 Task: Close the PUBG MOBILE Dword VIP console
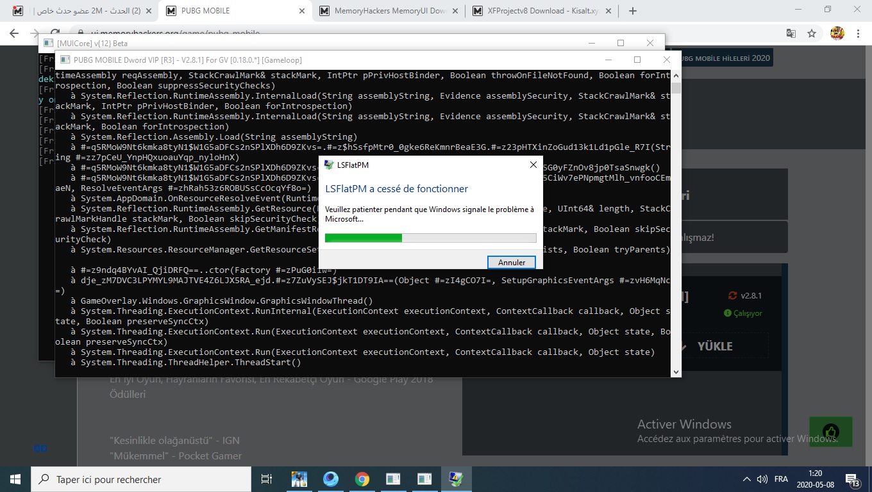667,60
